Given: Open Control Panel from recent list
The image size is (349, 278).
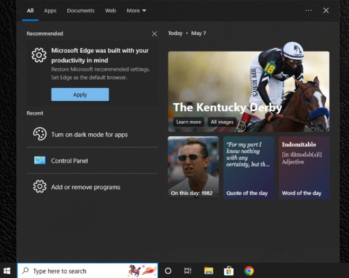Looking at the screenshot, I should point(92,160).
